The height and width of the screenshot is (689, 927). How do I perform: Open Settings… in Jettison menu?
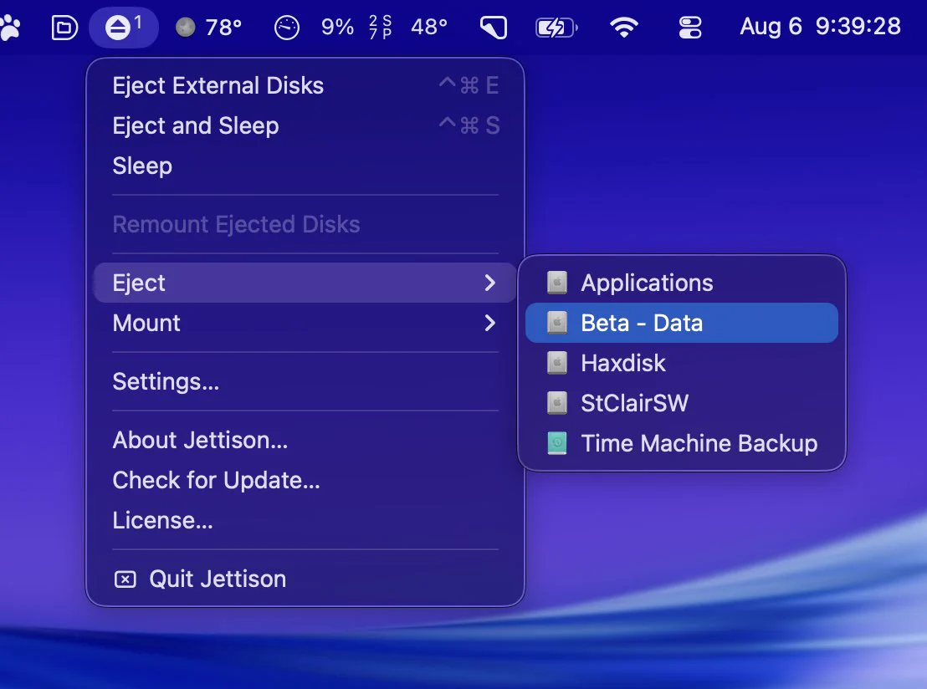tap(305, 382)
